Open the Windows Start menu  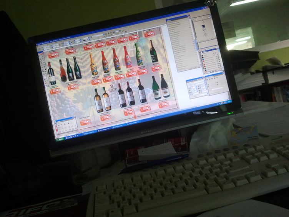[x=60, y=139]
